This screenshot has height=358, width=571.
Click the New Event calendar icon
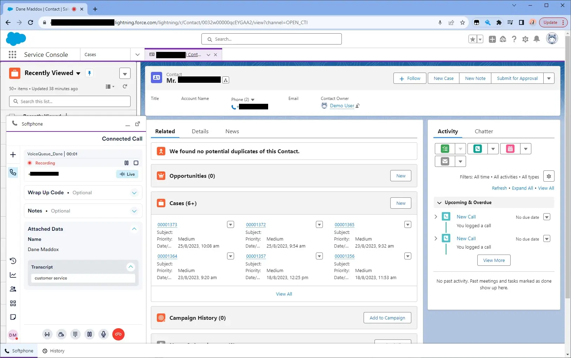pyautogui.click(x=510, y=149)
